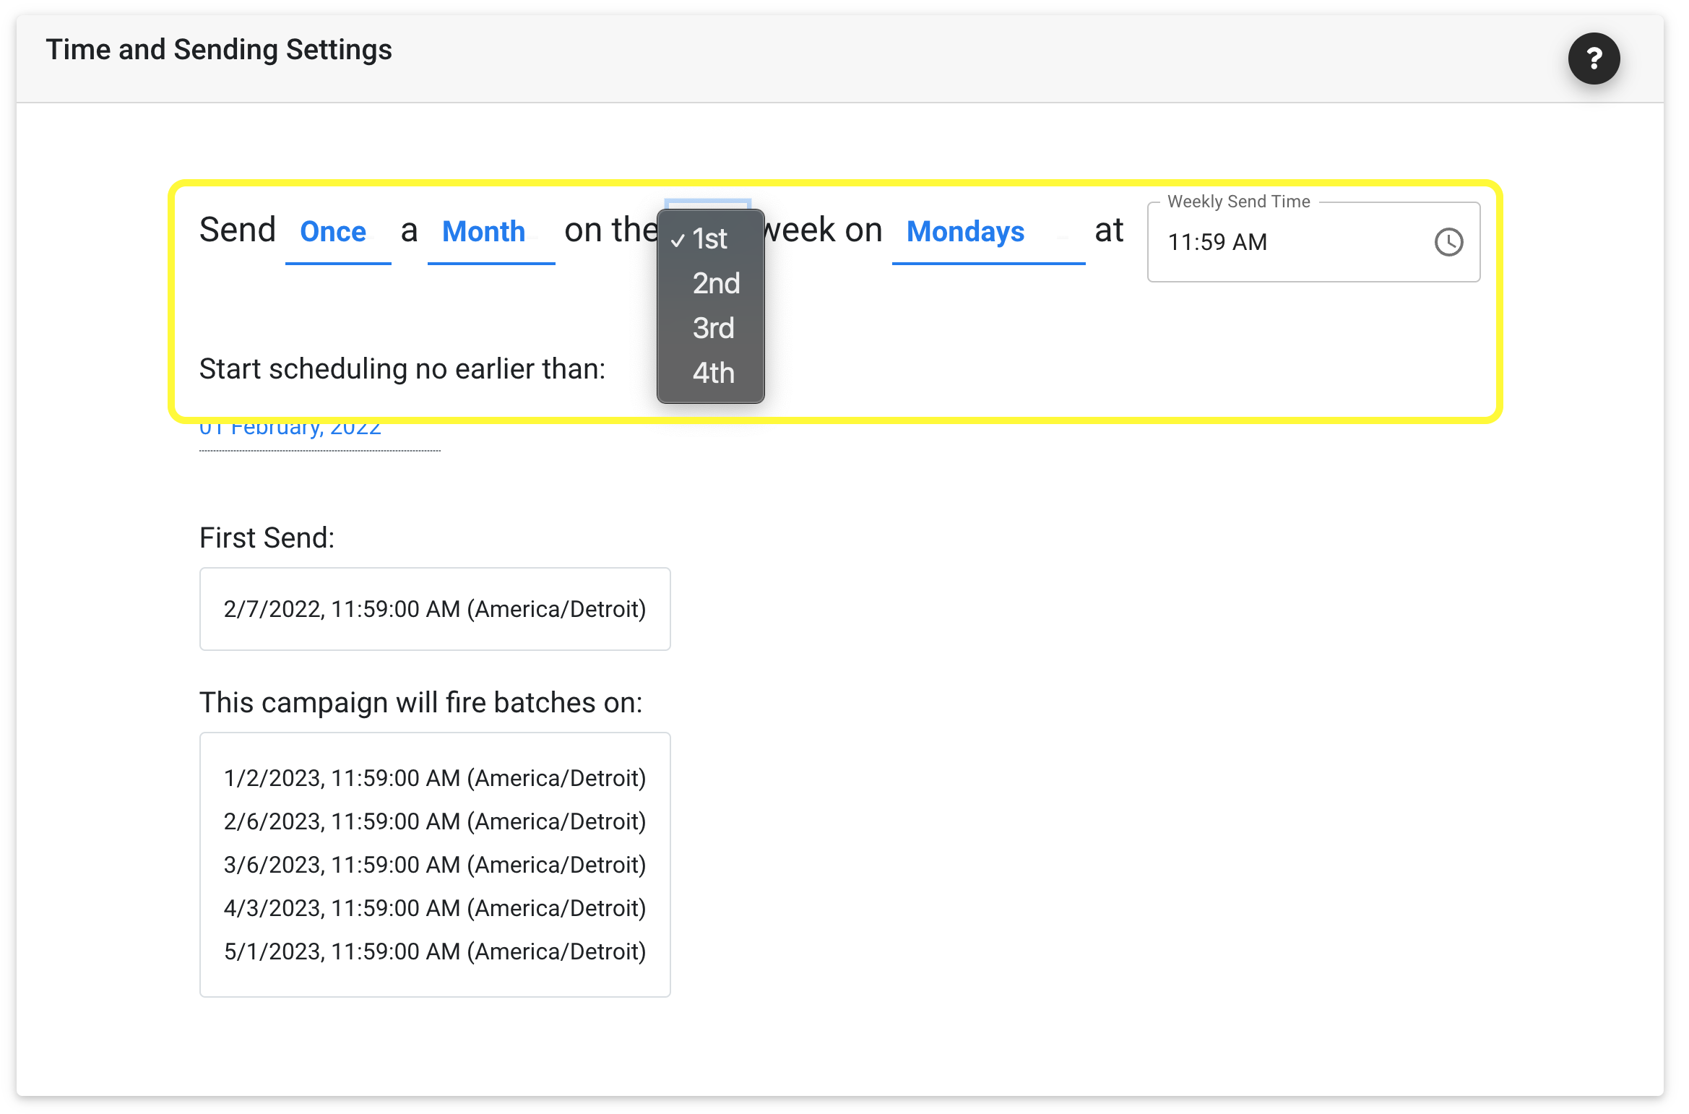Screen dimensions: 1689x1114
Task: Click the First Send 2/7/2022 date box
Action: click(x=435, y=609)
